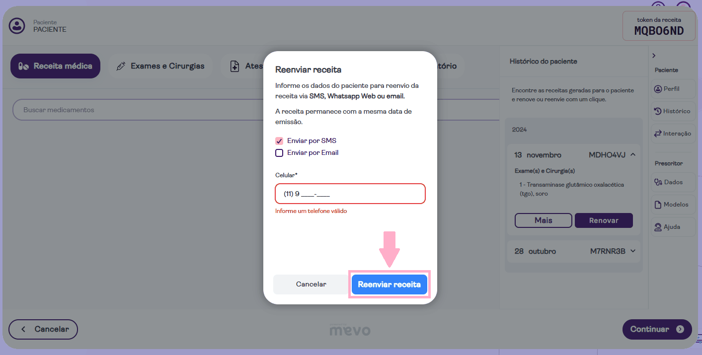Viewport: 702px width, 355px height.
Task: Collapse right sidebar with chevron arrow
Action: point(654,56)
